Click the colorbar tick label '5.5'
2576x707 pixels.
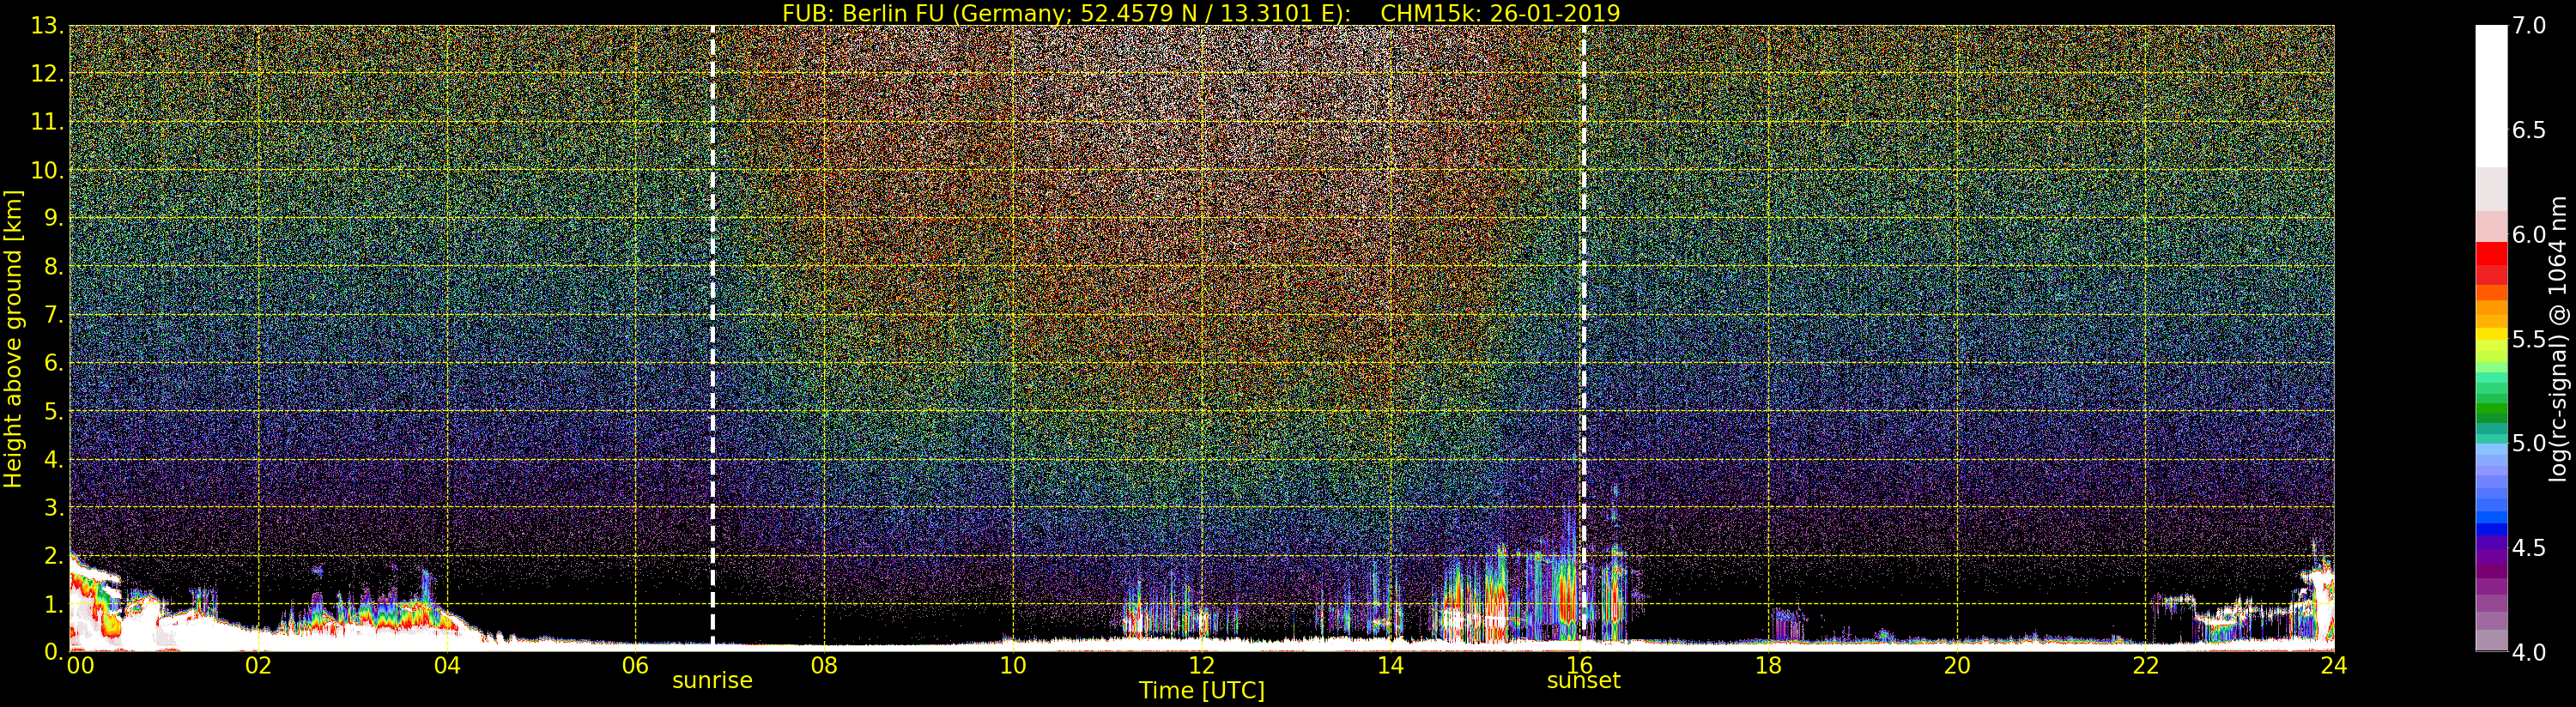(x=2529, y=339)
